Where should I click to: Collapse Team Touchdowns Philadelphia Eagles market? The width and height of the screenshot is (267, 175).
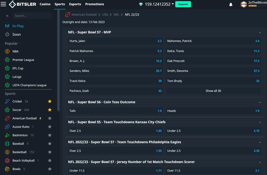pos(260,142)
